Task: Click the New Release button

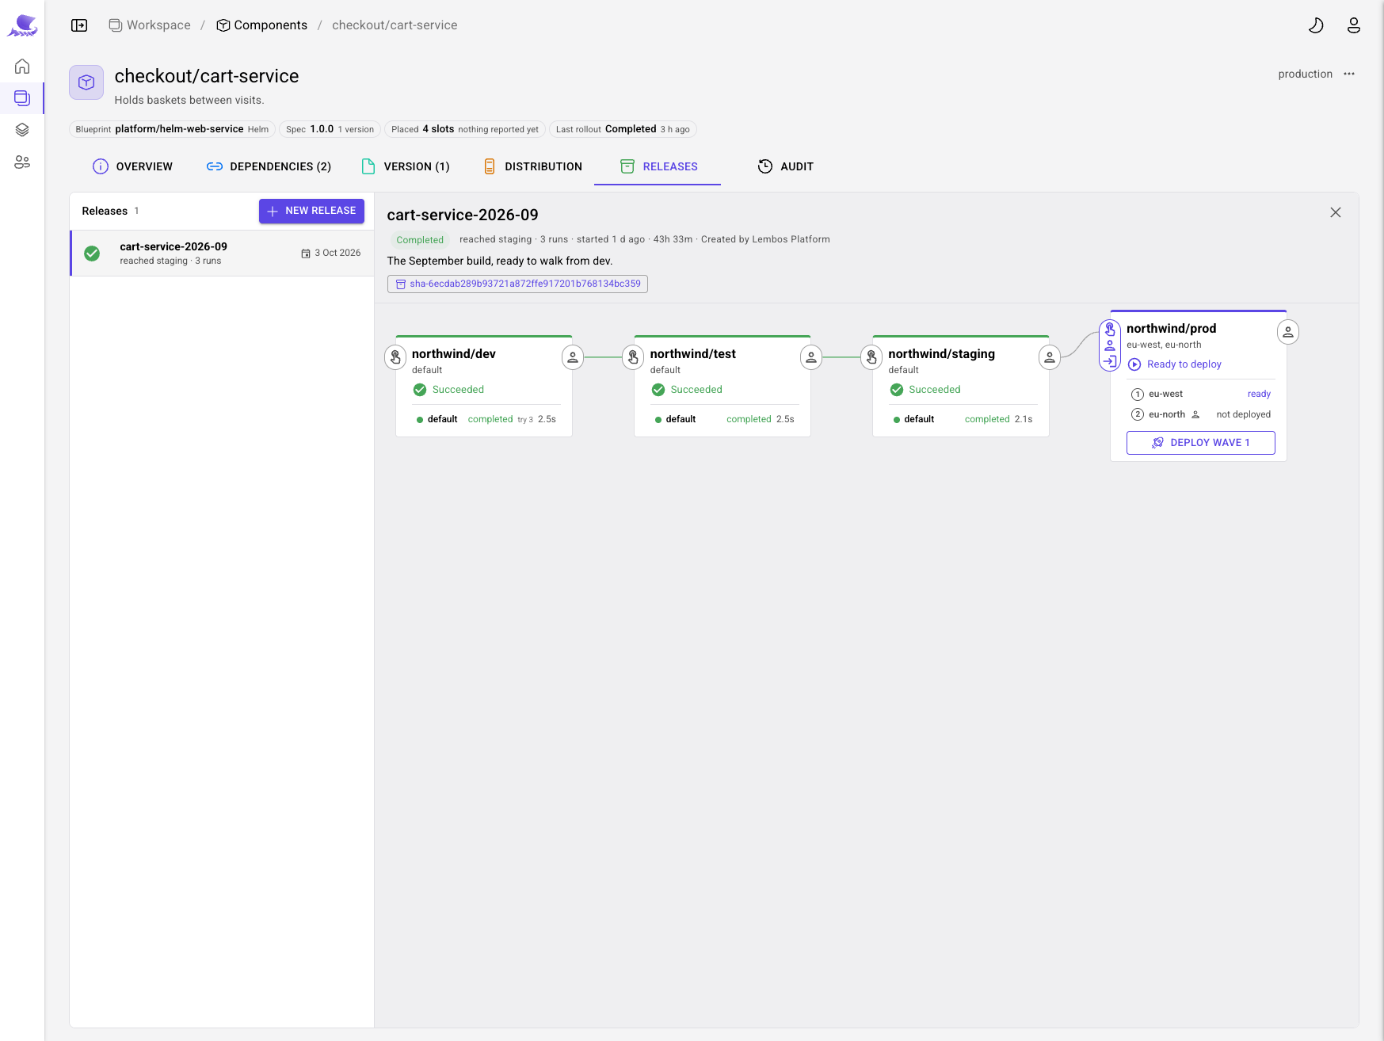Action: [x=311, y=211]
